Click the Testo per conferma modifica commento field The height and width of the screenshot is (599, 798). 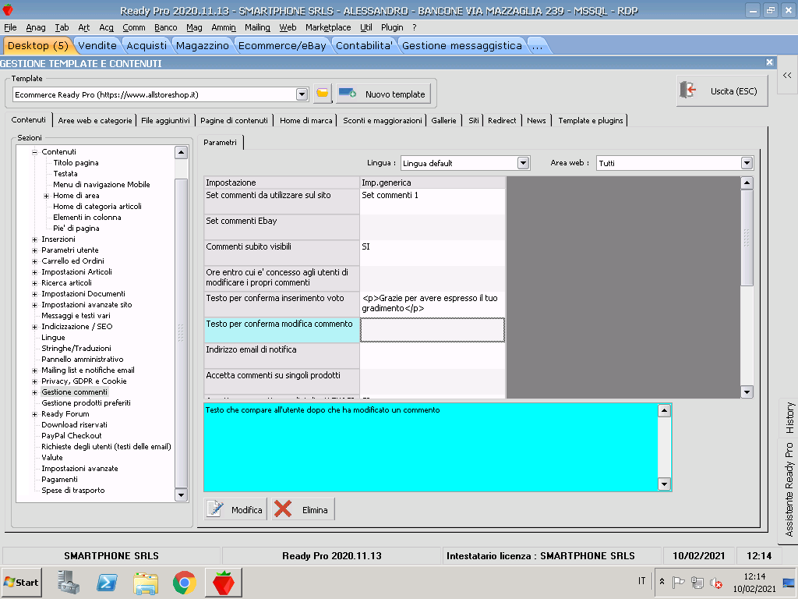[x=432, y=330]
